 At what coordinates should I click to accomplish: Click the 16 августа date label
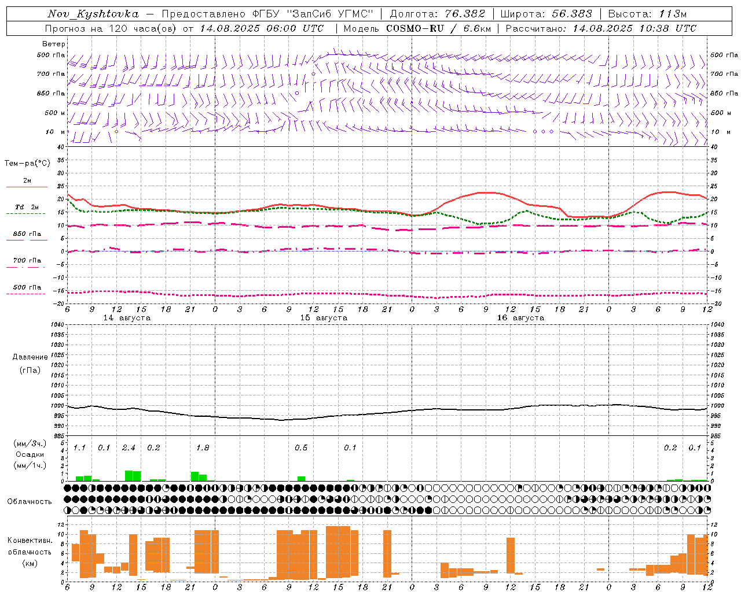tap(520, 318)
